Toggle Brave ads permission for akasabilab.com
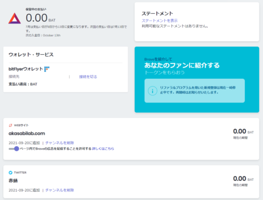Image resolution: width=263 pixels, height=200 pixels. pos(14,148)
